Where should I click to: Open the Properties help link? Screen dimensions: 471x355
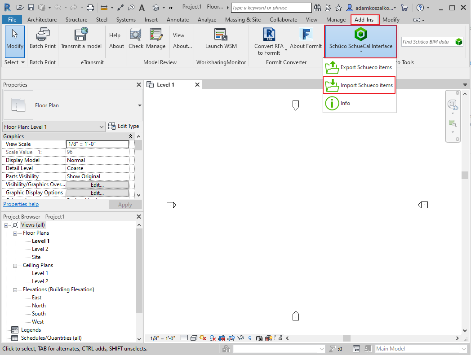(21, 204)
